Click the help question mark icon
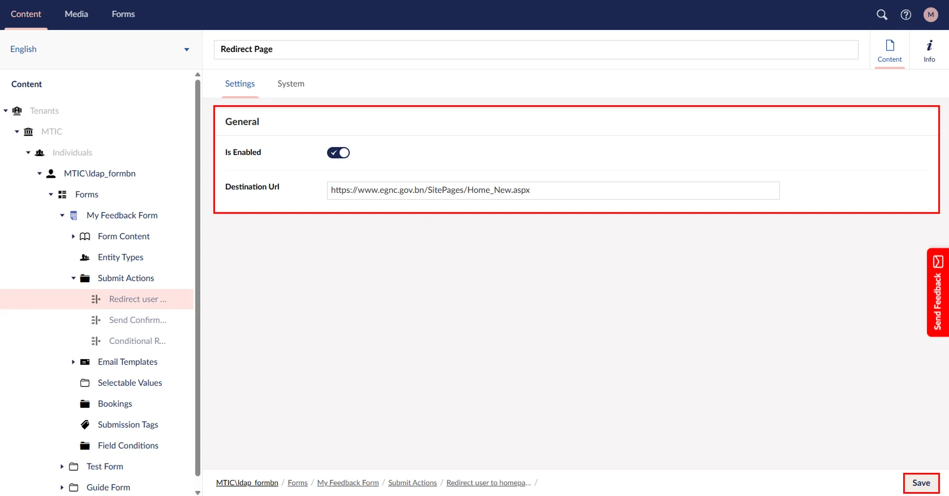 click(x=906, y=15)
